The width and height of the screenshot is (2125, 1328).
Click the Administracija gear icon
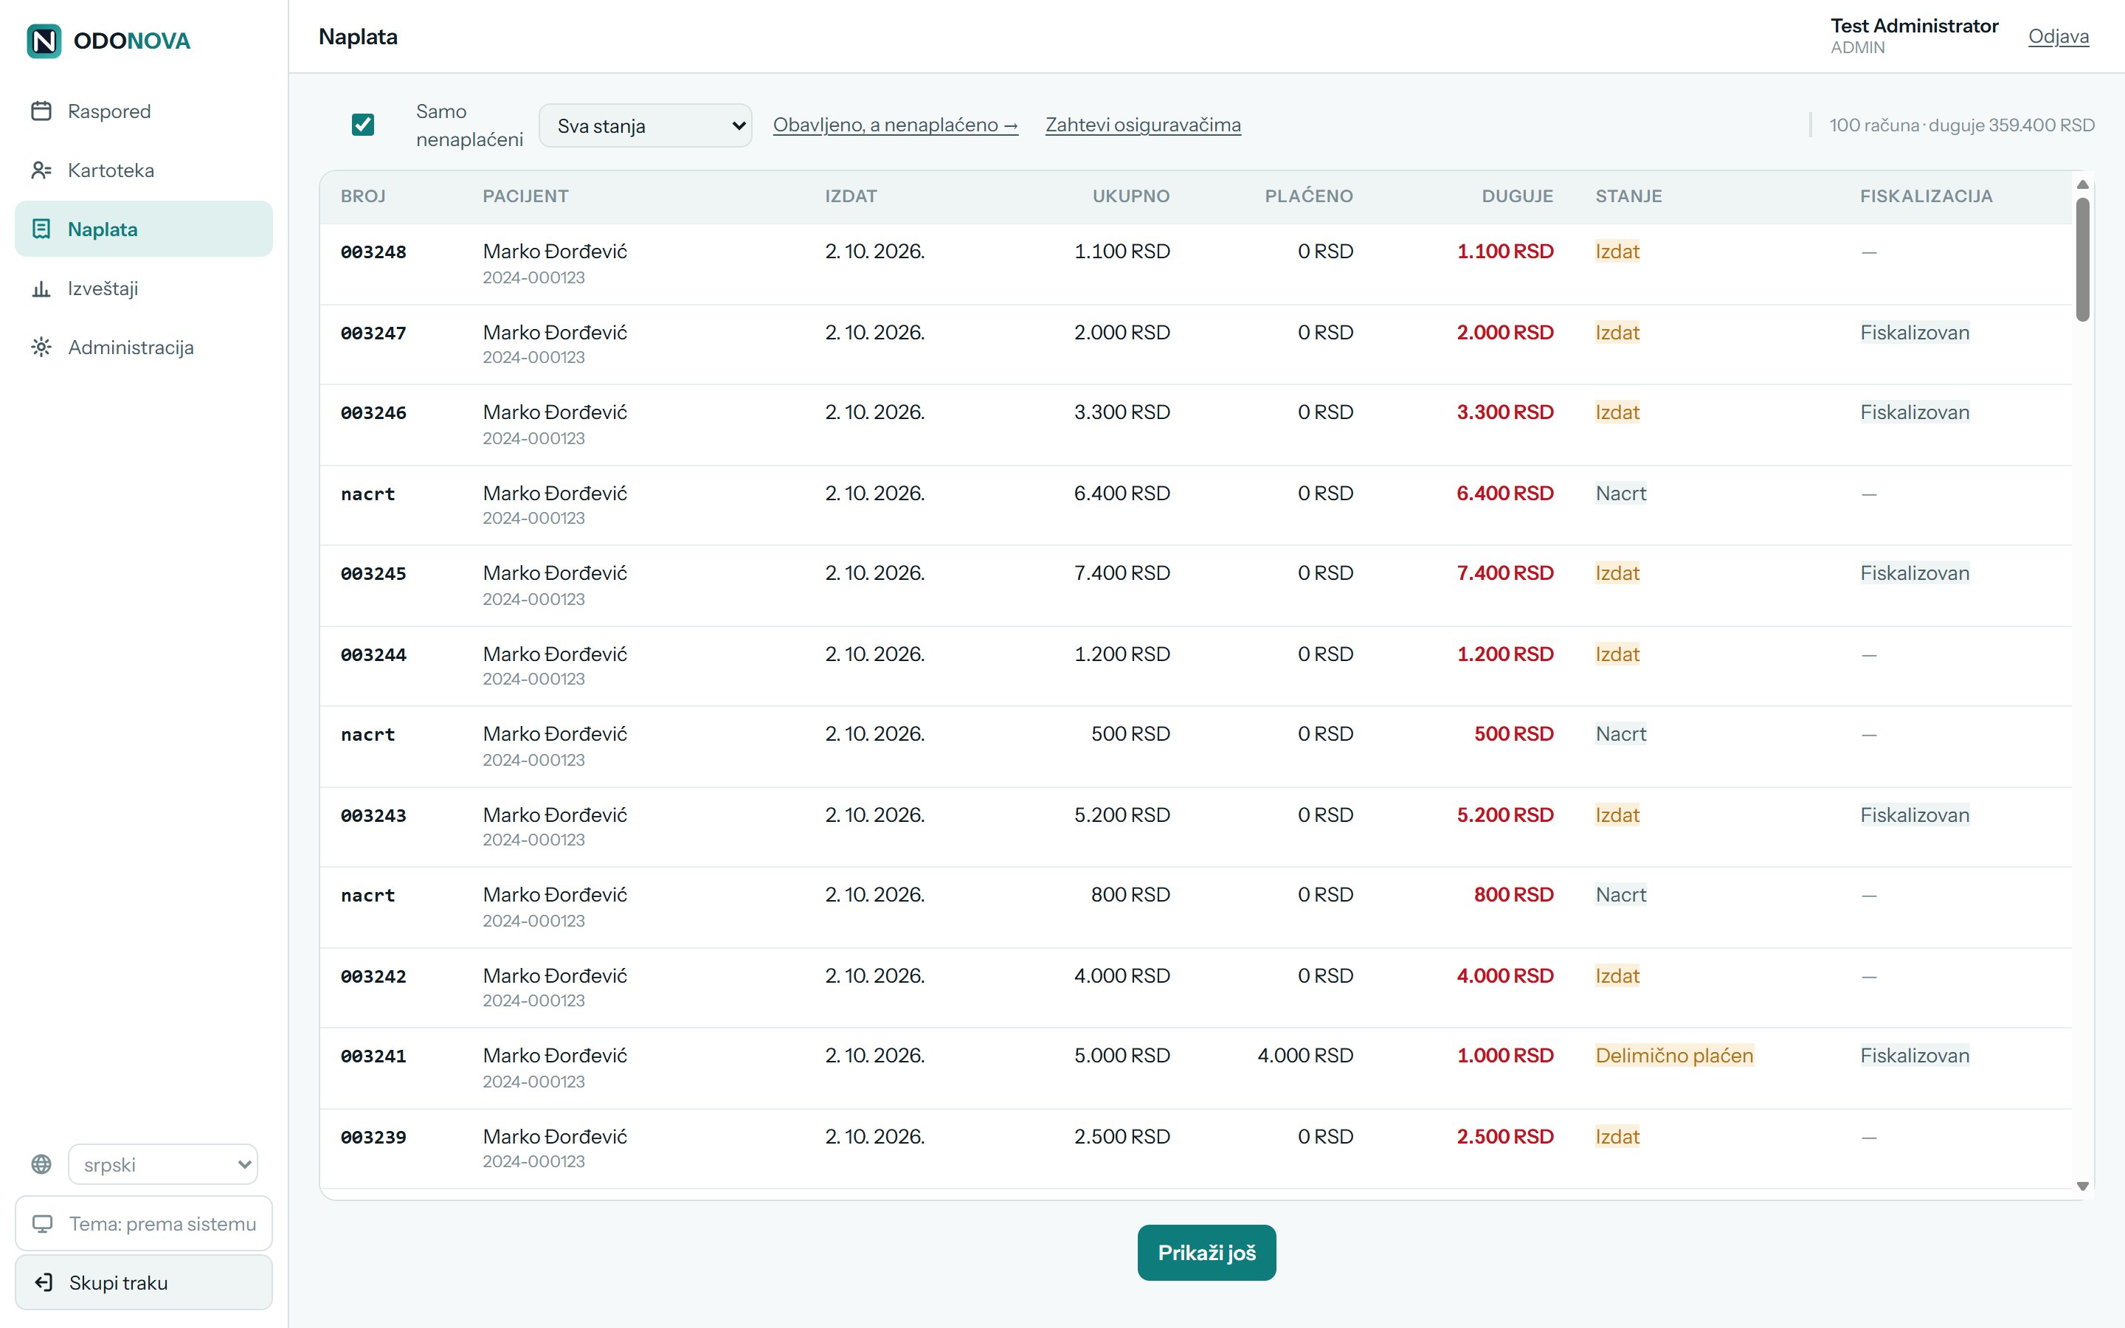pyautogui.click(x=41, y=347)
